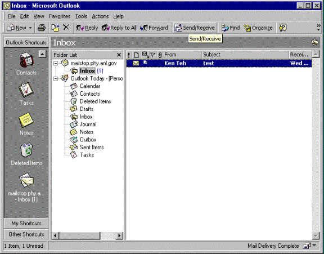The width and height of the screenshot is (324, 254).
Task: Switch to Outlook Shortcuts group
Action: pos(26,42)
